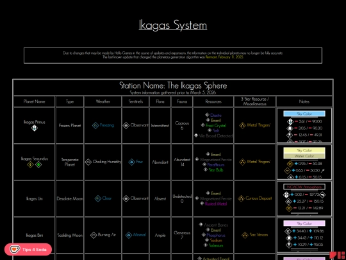Screen dimensions: 346x260
Task: Click the Weather column header
Action: pos(103,101)
